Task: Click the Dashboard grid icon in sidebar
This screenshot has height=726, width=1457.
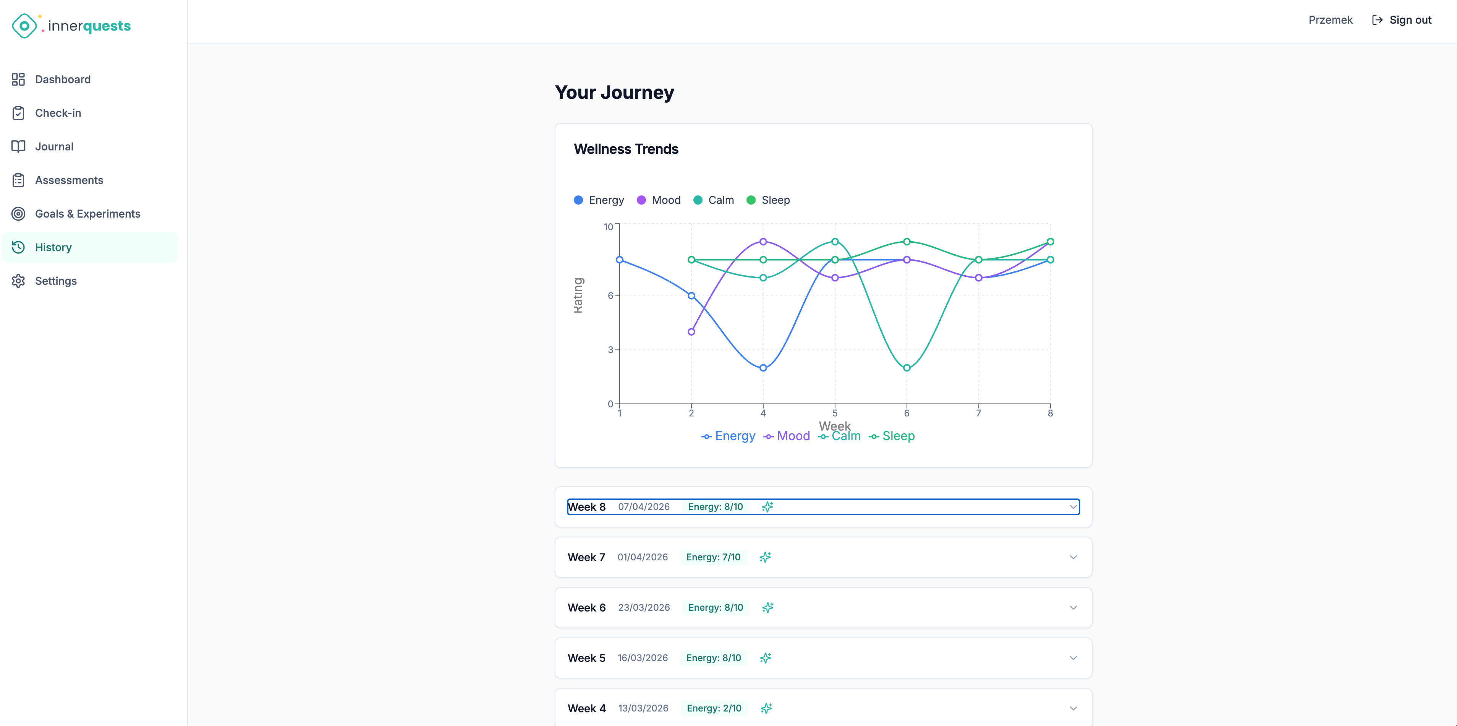Action: tap(18, 80)
